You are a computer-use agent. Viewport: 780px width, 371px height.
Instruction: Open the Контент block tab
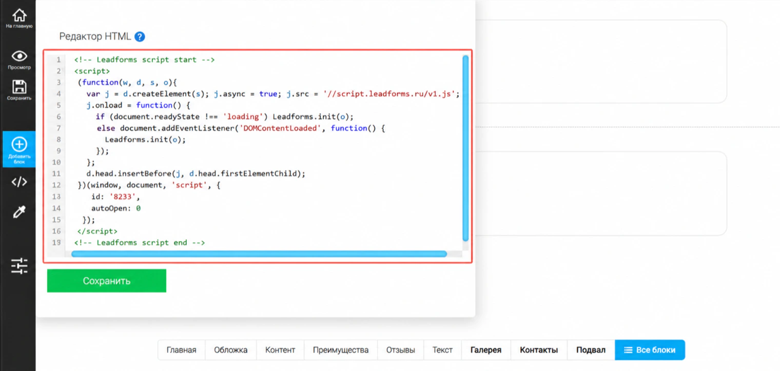pyautogui.click(x=280, y=350)
